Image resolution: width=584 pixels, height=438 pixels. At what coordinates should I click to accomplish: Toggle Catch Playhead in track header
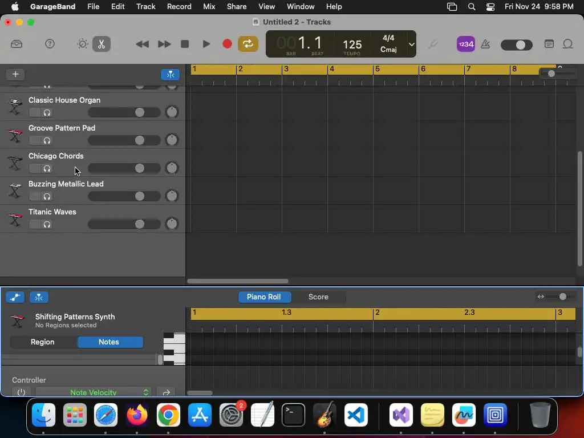[x=170, y=75]
